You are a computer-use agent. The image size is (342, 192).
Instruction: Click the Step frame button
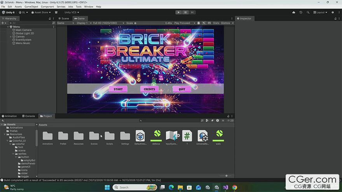coord(192,12)
